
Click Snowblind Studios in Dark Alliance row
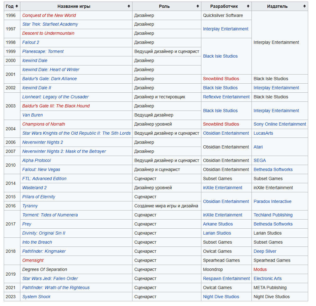click(221, 79)
